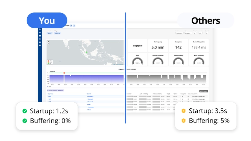Click the Experience column header
Viewport: 251px width, 141px height.
click(x=51, y=94)
